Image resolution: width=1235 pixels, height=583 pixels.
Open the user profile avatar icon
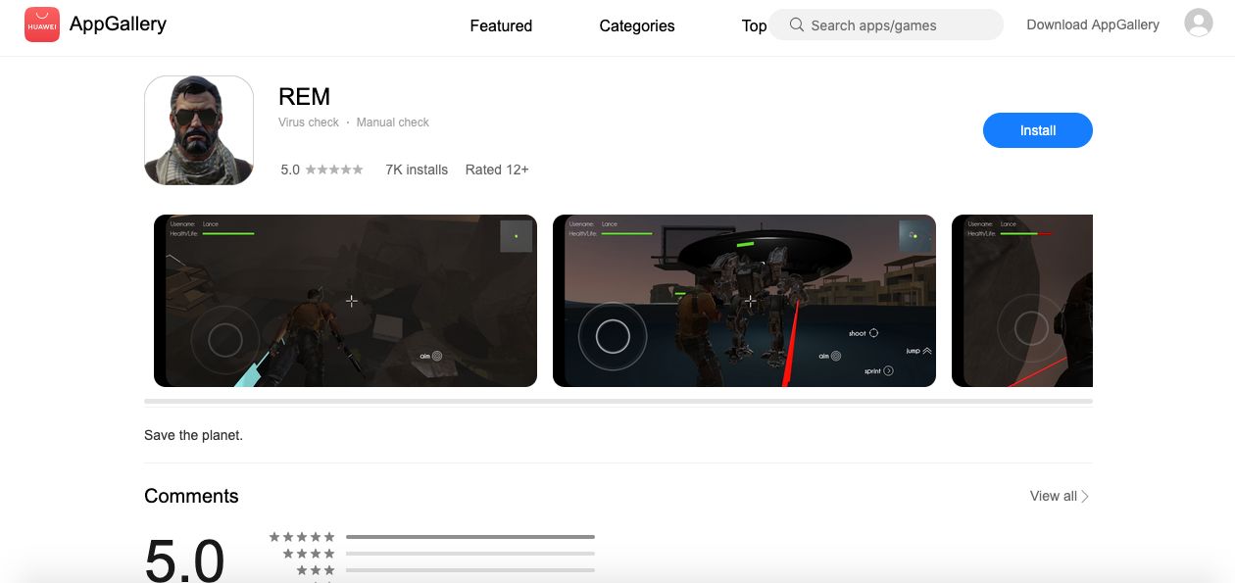pyautogui.click(x=1198, y=23)
